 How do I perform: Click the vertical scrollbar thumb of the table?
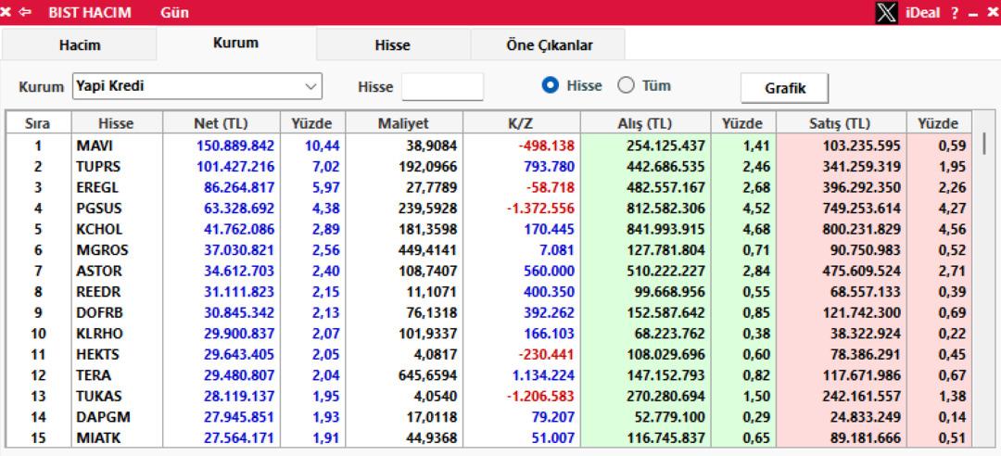pyautogui.click(x=983, y=143)
